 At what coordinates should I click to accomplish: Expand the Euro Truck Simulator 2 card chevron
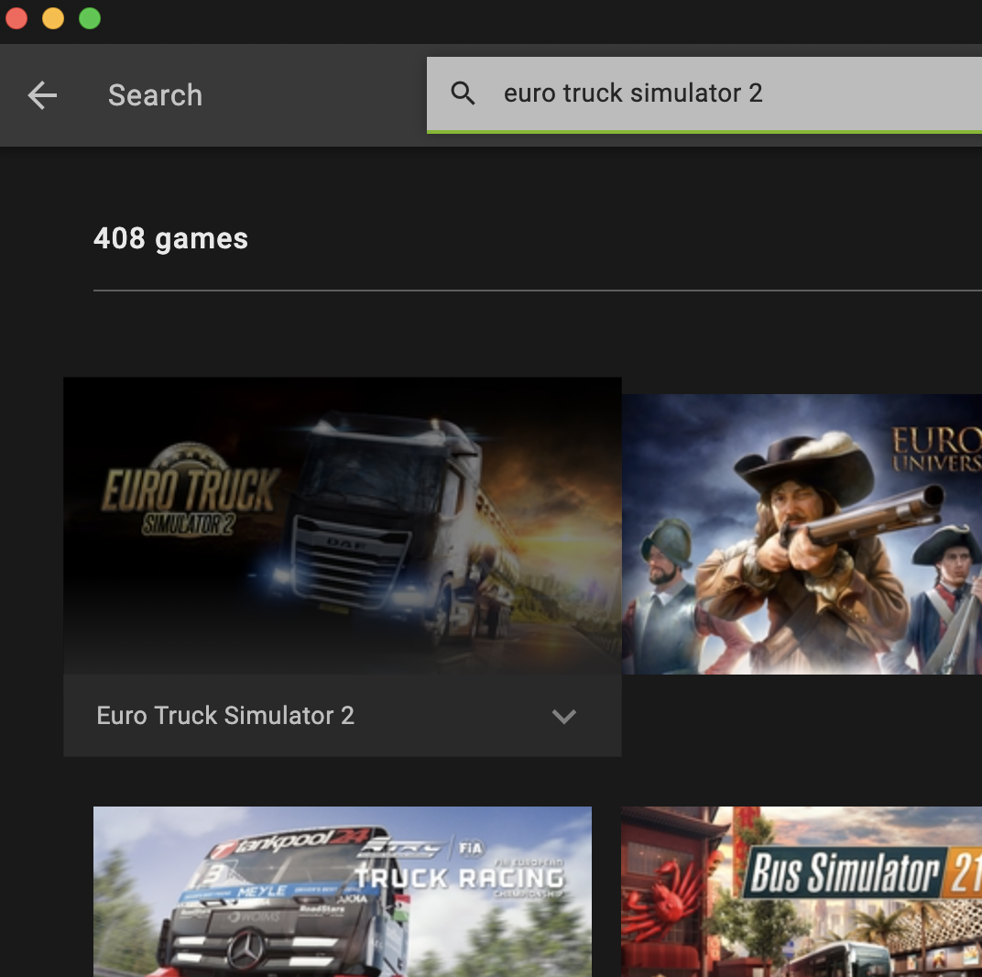click(x=563, y=717)
